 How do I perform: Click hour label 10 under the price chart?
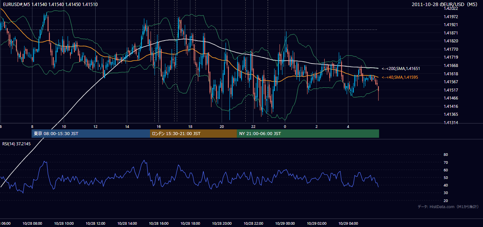pyautogui.click(x=64, y=126)
